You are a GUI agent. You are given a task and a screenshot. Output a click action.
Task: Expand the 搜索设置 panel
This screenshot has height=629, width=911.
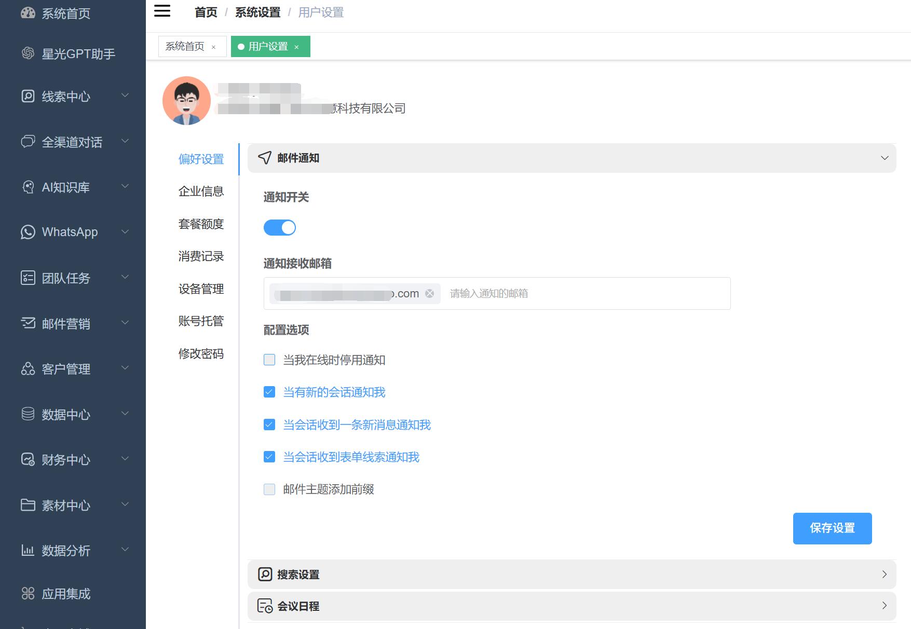(885, 574)
